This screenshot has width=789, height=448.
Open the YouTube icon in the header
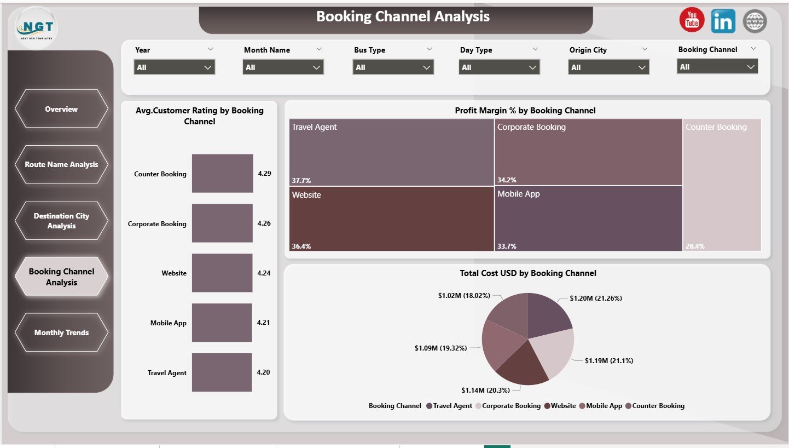tap(691, 20)
